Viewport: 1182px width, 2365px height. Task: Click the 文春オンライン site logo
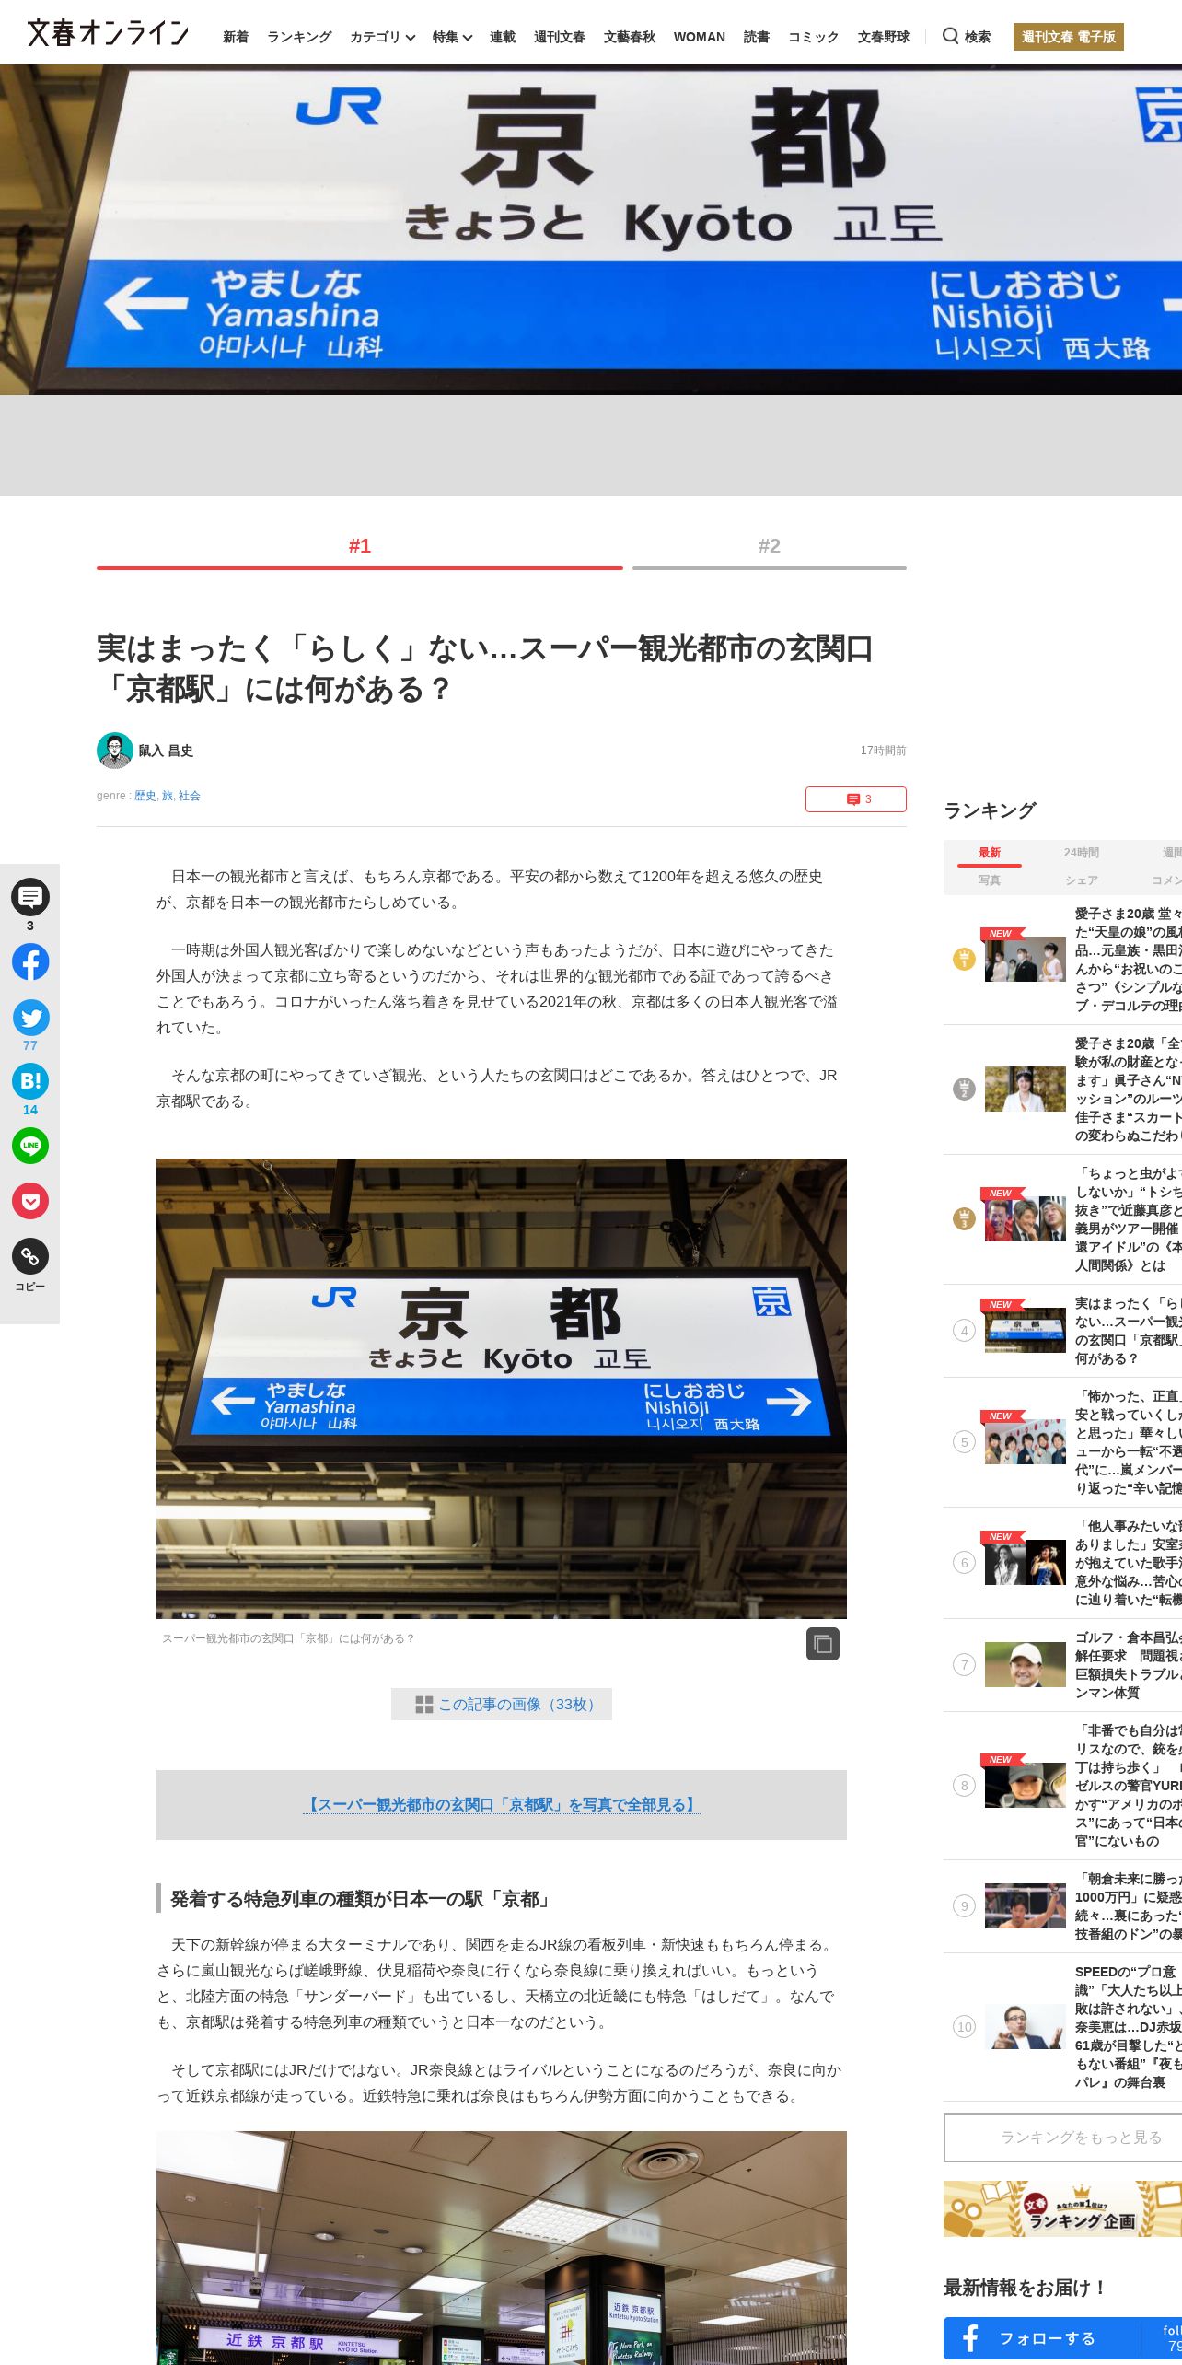pyautogui.click(x=108, y=33)
